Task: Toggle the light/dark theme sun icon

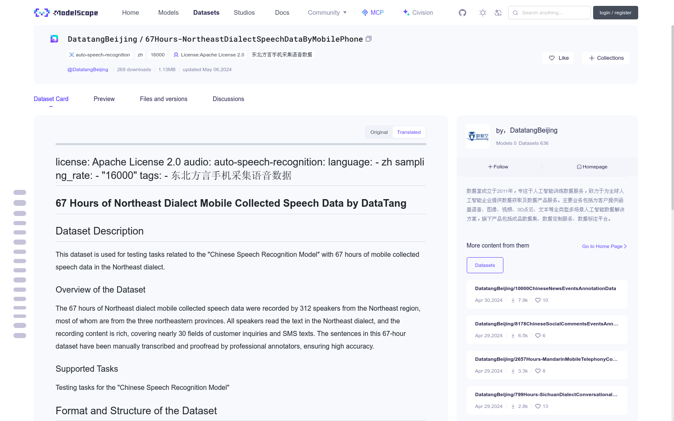Action: pyautogui.click(x=483, y=13)
